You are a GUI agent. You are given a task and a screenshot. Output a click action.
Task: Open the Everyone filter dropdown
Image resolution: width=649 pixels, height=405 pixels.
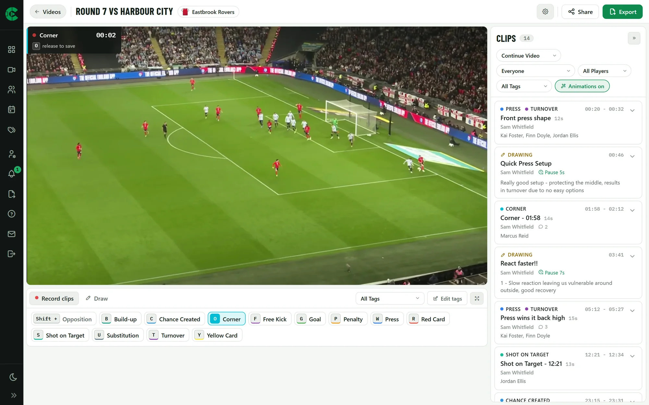click(535, 71)
